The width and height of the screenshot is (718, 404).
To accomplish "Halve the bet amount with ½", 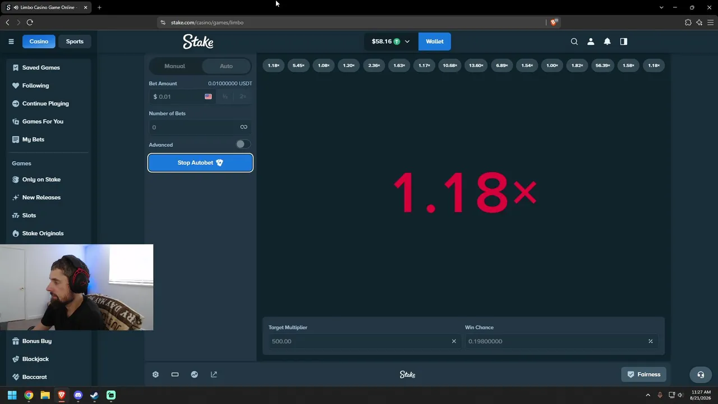I will (x=225, y=97).
